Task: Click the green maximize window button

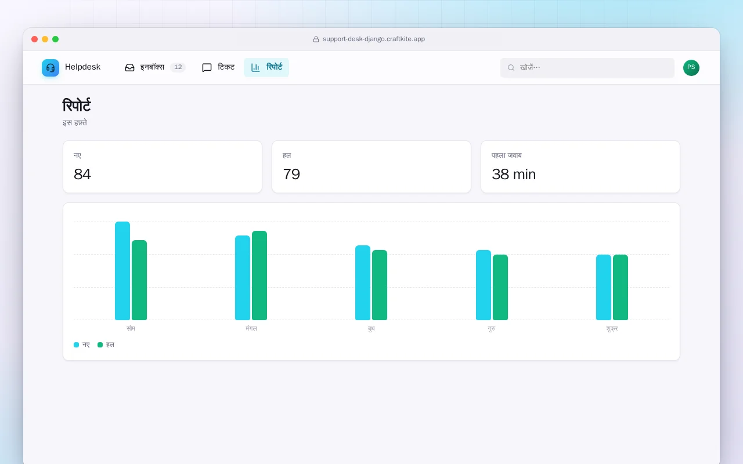Action: click(56, 39)
